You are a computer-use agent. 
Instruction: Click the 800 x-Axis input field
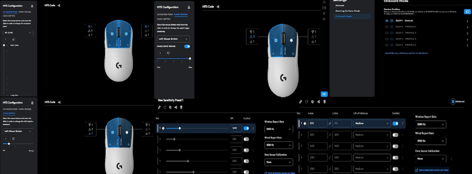point(318,123)
